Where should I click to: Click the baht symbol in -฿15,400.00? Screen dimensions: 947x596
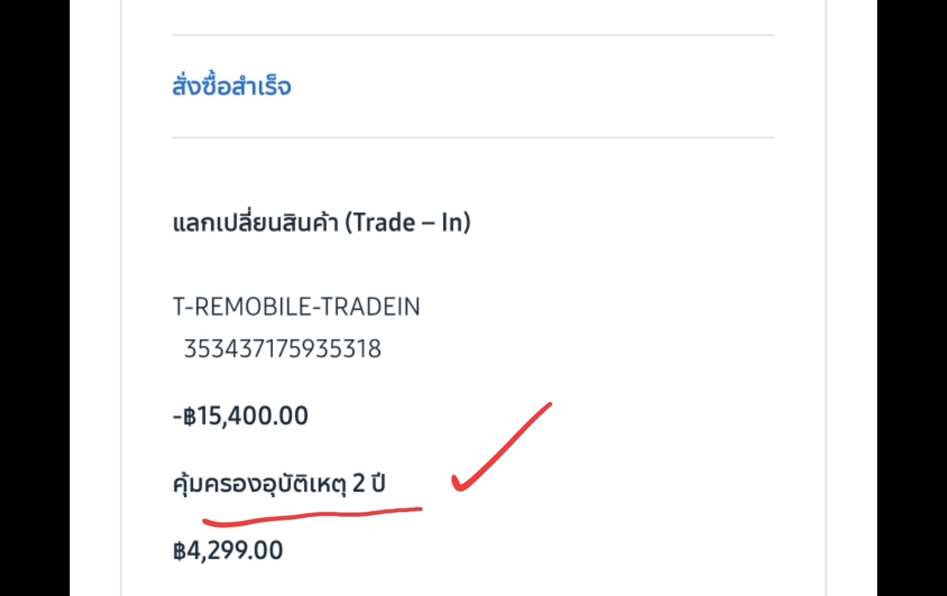click(189, 416)
